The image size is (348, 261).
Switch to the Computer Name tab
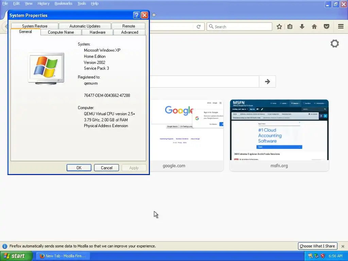(61, 32)
